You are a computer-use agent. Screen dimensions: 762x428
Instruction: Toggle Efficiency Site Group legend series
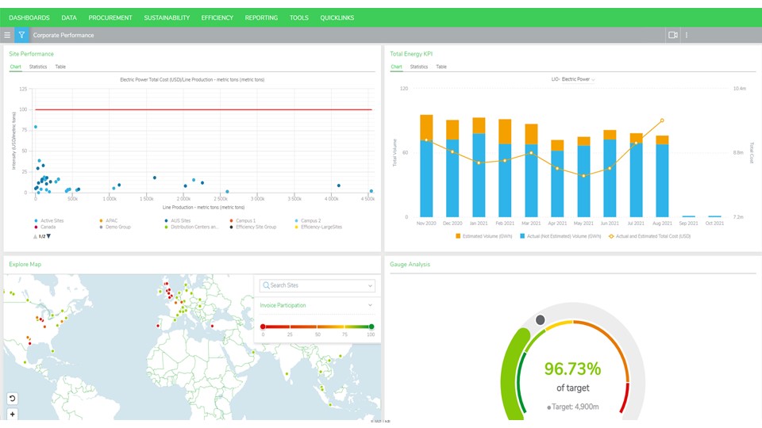(253, 227)
